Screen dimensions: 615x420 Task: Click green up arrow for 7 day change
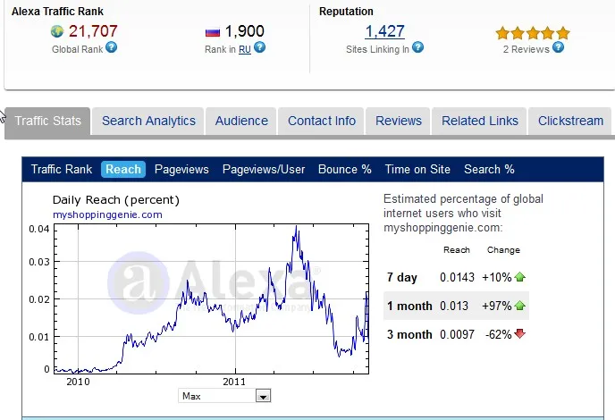pyautogui.click(x=520, y=277)
